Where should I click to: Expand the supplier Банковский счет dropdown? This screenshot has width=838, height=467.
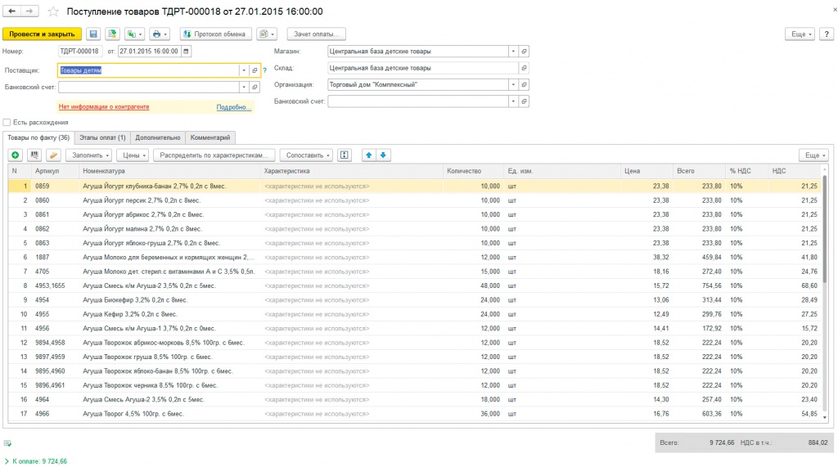tap(244, 87)
